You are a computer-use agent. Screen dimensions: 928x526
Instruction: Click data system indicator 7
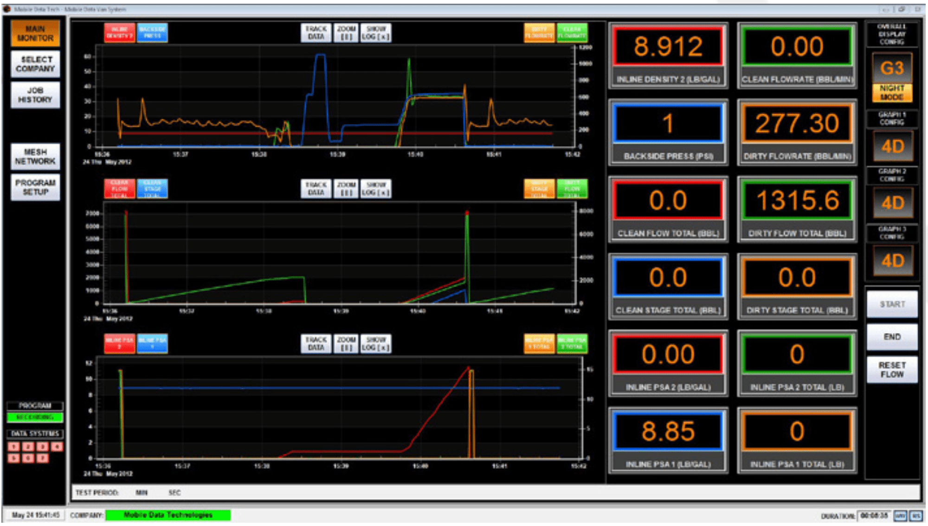43,458
